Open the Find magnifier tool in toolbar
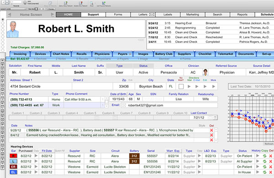 tap(92, 3)
